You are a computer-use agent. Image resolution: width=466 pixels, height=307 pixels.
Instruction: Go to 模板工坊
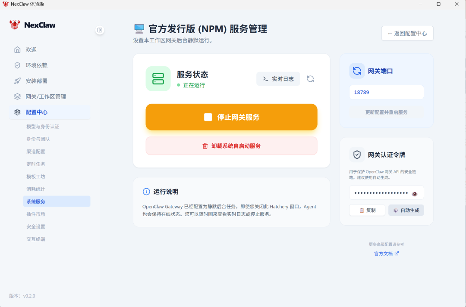pos(57,177)
